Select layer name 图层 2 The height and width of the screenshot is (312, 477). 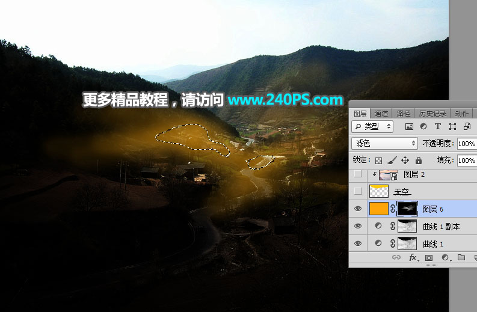coord(414,174)
